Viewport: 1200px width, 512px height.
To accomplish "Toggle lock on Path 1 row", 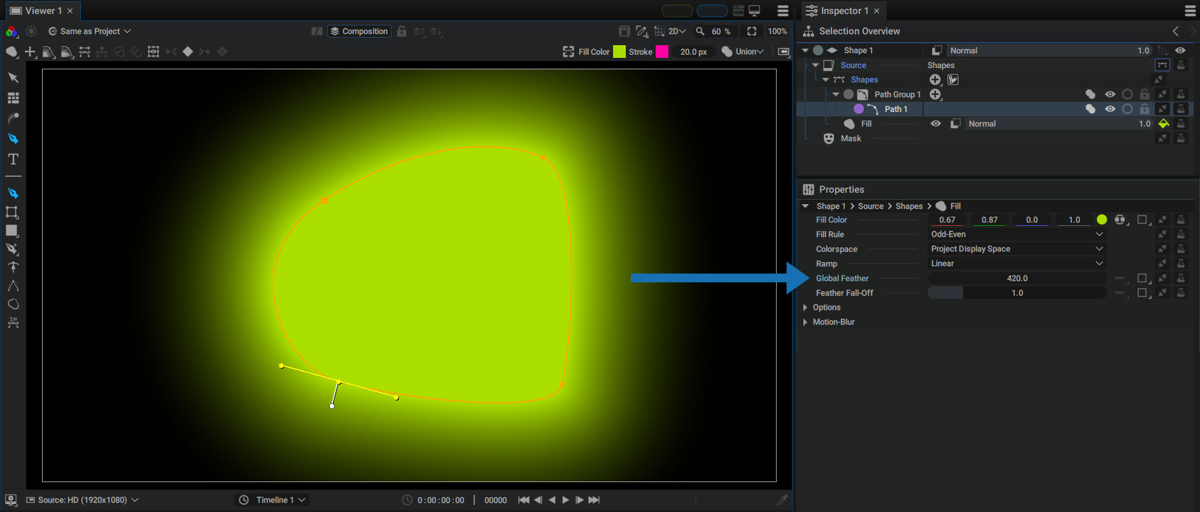I will 1145,109.
